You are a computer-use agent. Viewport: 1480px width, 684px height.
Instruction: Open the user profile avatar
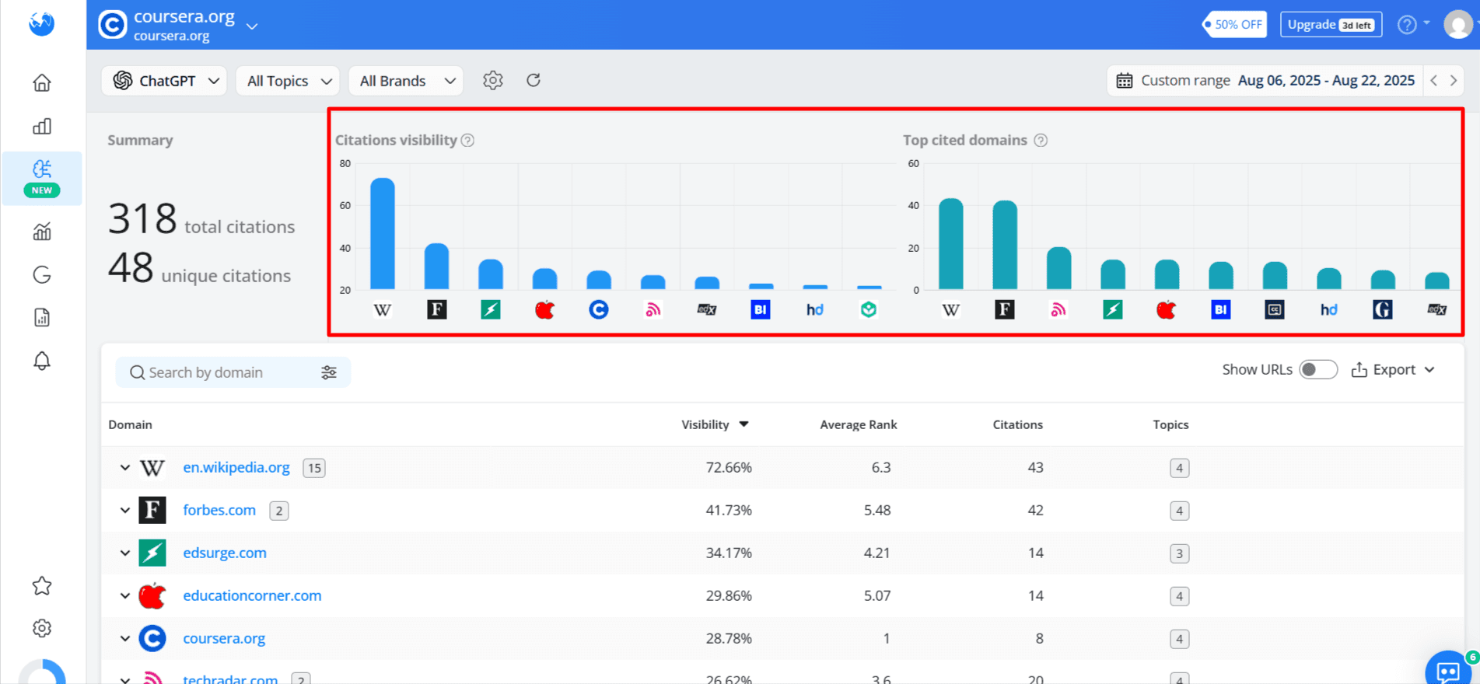pyautogui.click(x=1458, y=24)
